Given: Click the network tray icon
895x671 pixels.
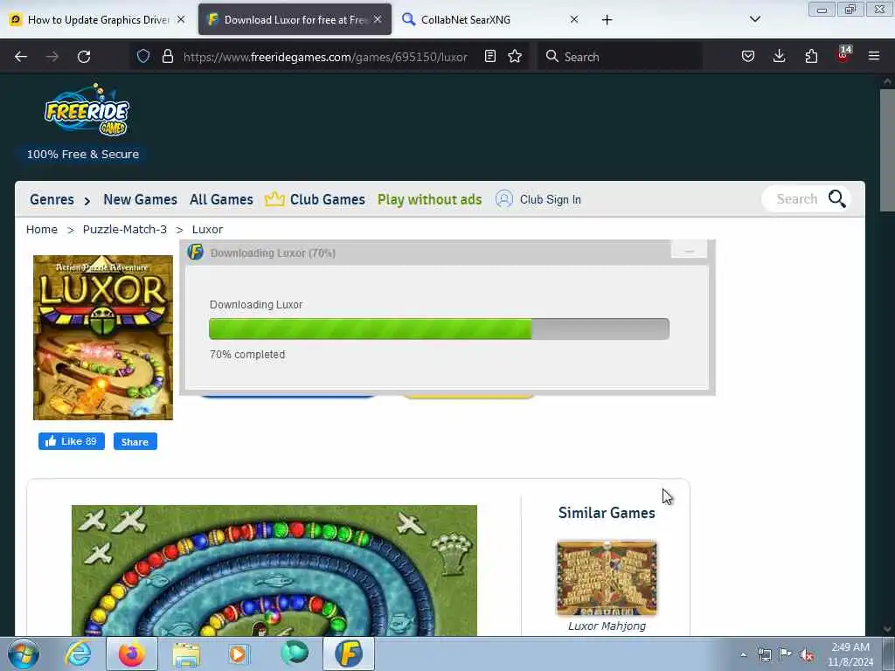Looking at the screenshot, I should 764,654.
